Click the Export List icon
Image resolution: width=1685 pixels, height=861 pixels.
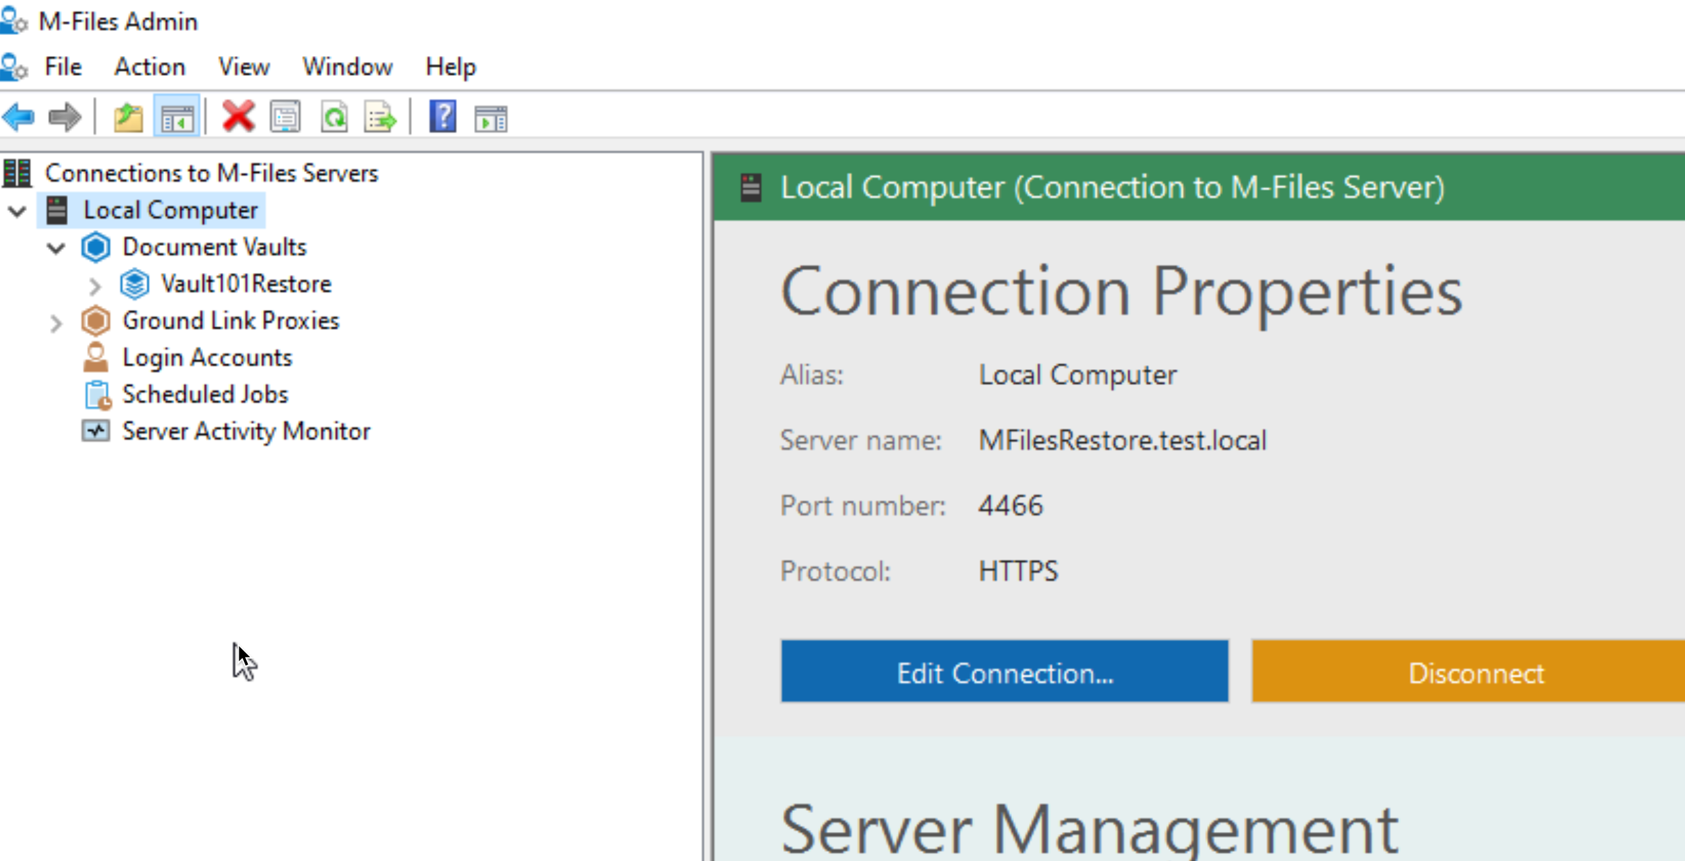tap(380, 118)
